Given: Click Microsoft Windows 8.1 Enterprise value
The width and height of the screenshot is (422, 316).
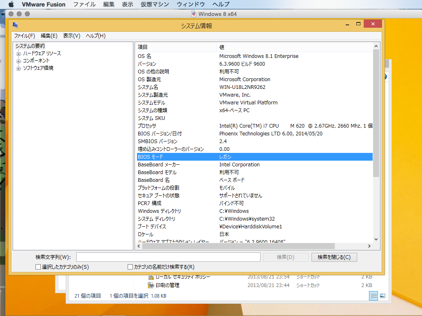Looking at the screenshot, I should click(259, 56).
